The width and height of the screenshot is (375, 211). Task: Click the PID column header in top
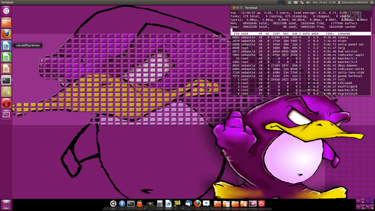[236, 34]
